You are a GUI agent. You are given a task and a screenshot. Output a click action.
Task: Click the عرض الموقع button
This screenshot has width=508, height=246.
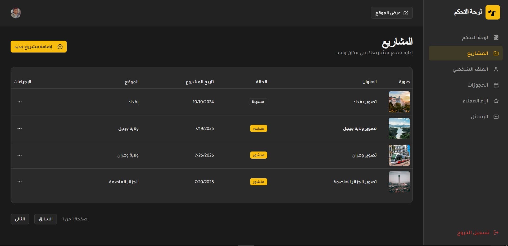pos(392,13)
